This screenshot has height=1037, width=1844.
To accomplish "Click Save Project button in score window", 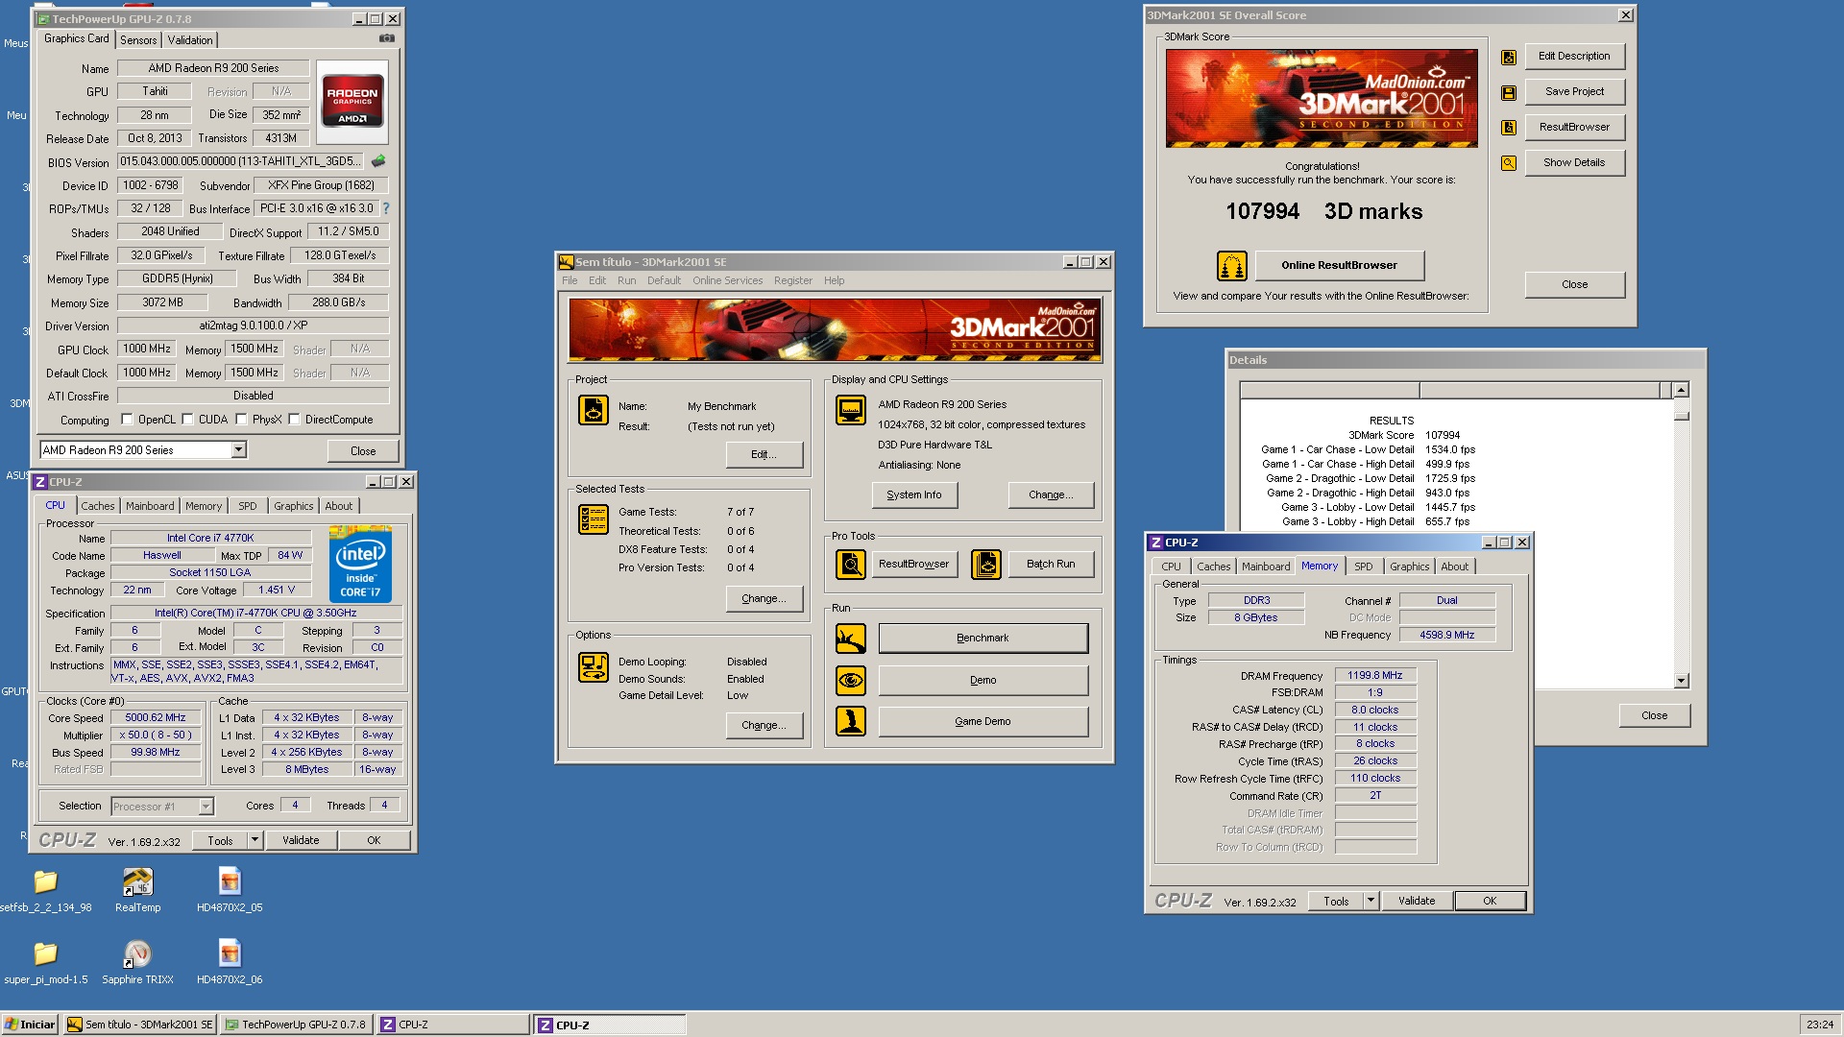I will pos(1573,92).
